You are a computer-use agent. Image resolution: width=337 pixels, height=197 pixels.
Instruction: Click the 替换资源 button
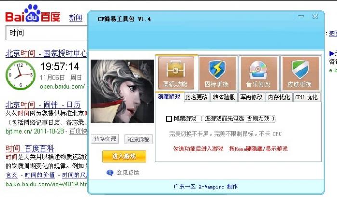pos(105,139)
